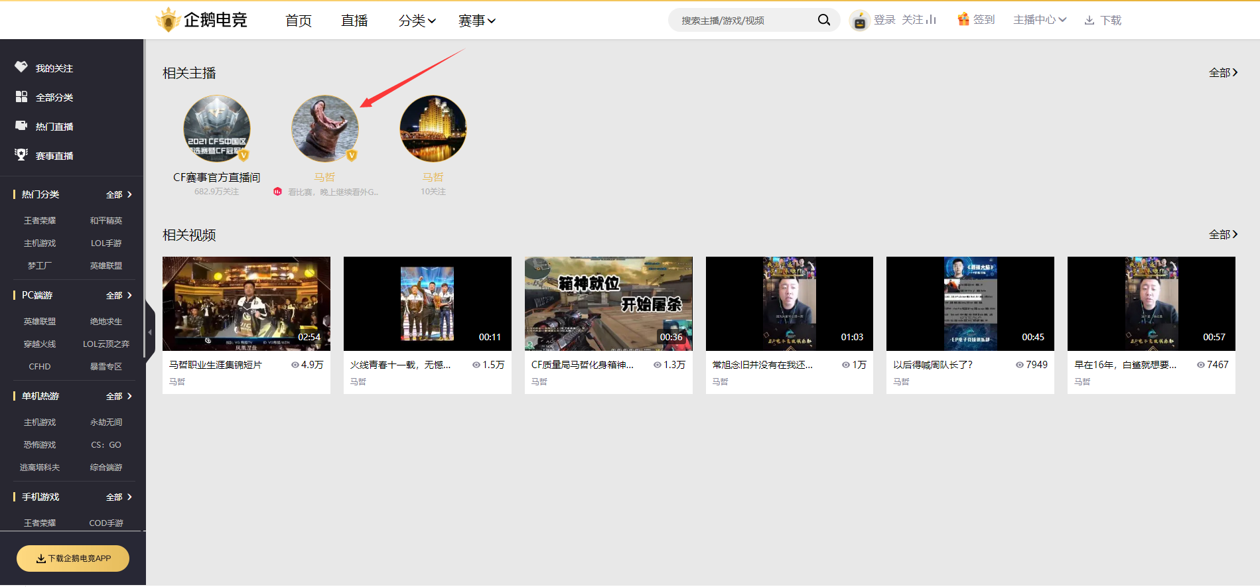Play 早在16年 video thumbnail
The width and height of the screenshot is (1260, 587).
[x=1151, y=304]
